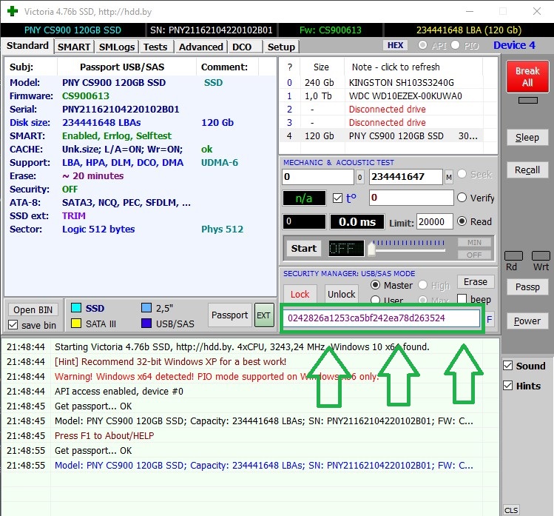
Task: Click the blue 2,5" color indicator
Action: [x=146, y=308]
